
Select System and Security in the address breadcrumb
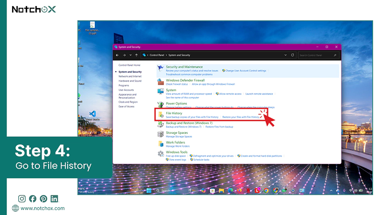[x=179, y=55]
